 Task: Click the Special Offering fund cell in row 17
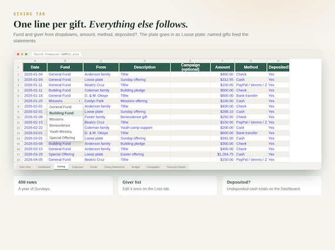point(65,155)
